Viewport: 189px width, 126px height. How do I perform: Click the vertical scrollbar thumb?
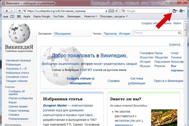pos(185,30)
